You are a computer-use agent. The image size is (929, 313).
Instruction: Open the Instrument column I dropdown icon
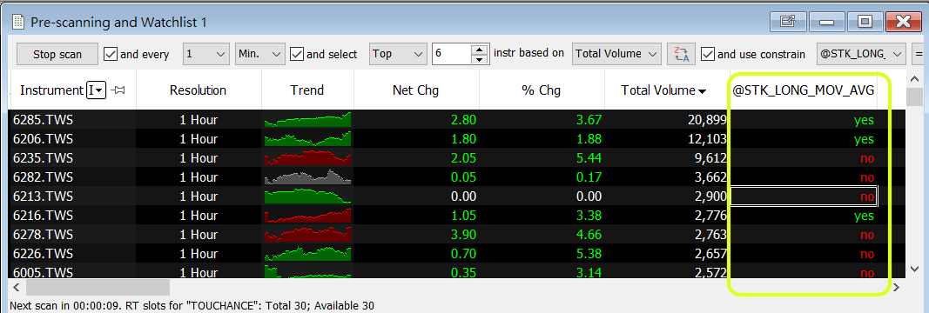(x=96, y=90)
